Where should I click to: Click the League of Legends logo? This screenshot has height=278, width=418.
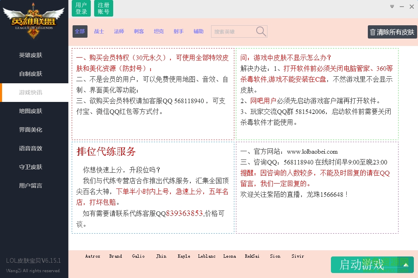[x=34, y=21]
